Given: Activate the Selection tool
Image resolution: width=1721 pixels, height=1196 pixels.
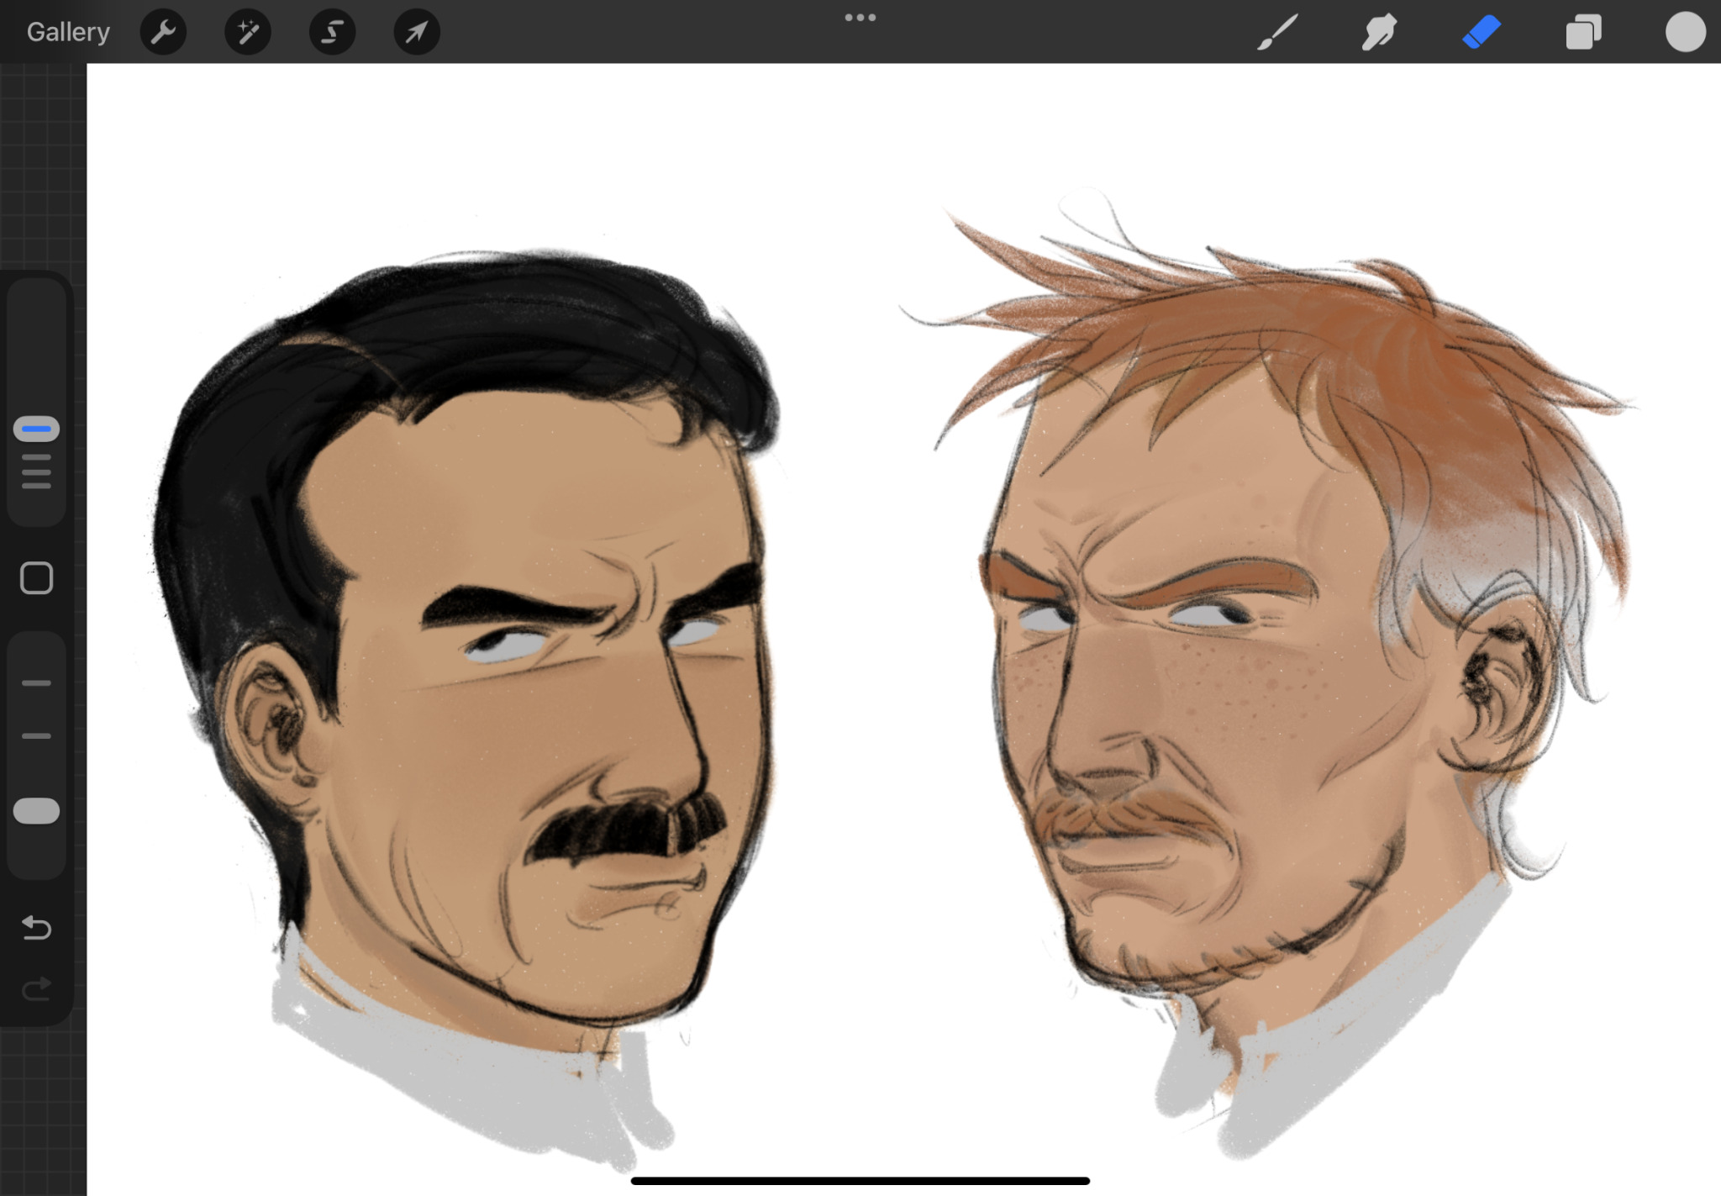Looking at the screenshot, I should 333,32.
